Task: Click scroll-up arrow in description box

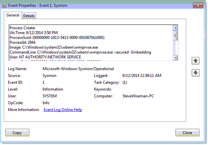Action: click(175, 28)
